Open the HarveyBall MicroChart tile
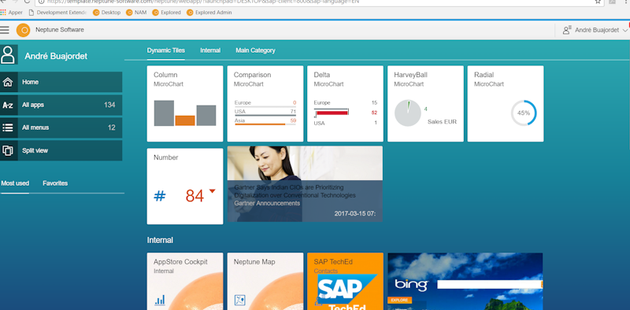The width and height of the screenshot is (630, 310). point(425,104)
